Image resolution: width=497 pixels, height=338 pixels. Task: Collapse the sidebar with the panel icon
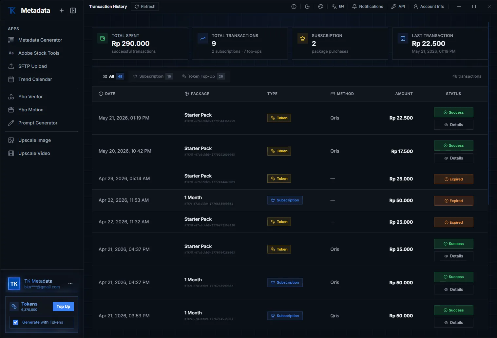pos(73,10)
